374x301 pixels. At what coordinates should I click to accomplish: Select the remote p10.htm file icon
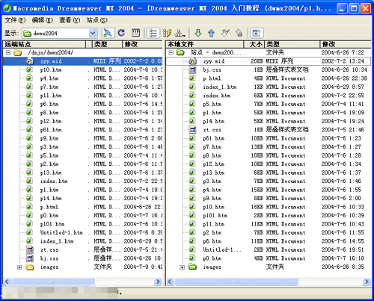[x=29, y=70]
